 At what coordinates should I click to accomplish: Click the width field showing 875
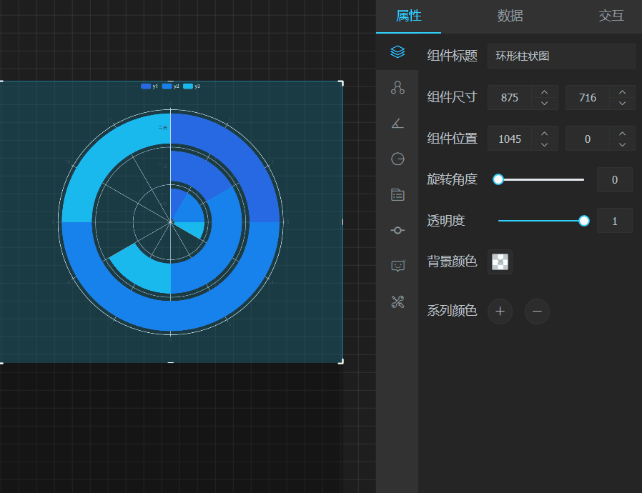pyautogui.click(x=509, y=97)
